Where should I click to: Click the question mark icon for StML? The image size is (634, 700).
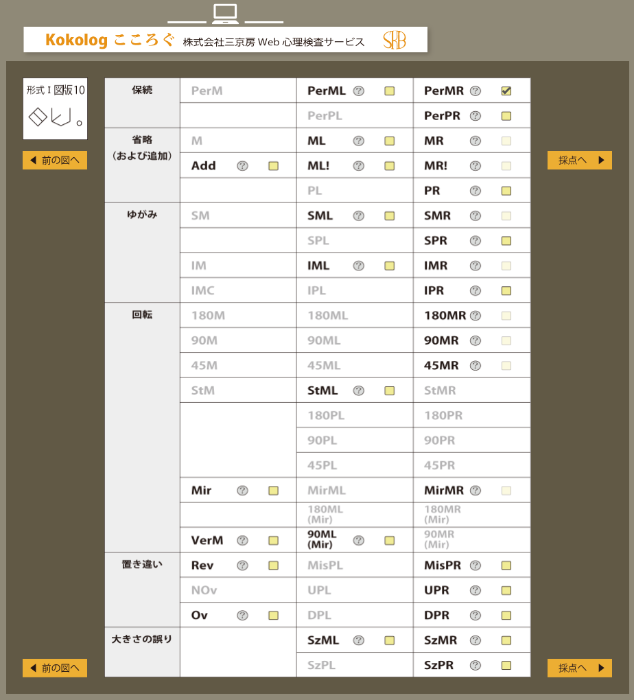pyautogui.click(x=358, y=391)
